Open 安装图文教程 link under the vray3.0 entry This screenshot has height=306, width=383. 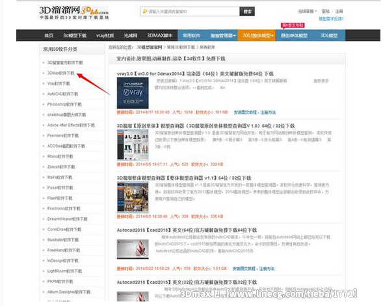point(245,113)
